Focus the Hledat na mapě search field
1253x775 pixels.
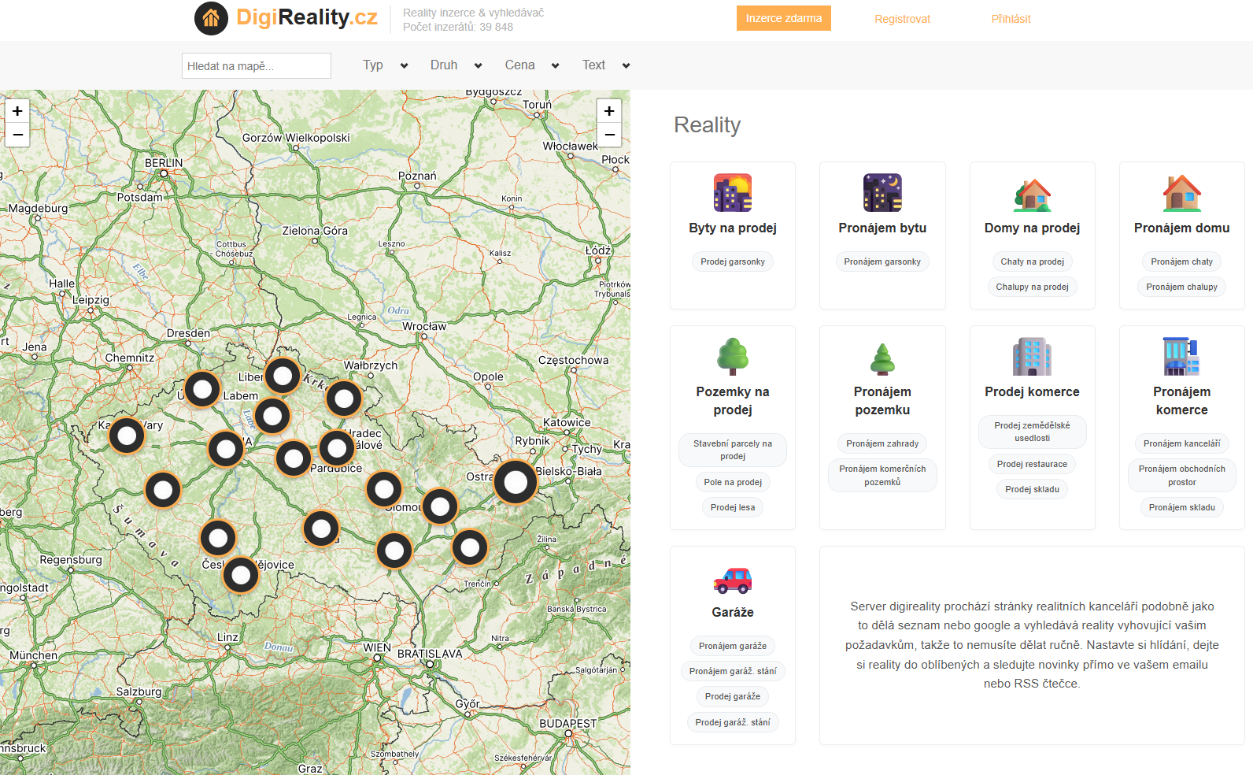tap(256, 66)
